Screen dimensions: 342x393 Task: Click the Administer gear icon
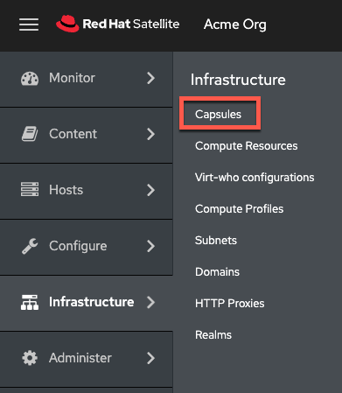click(30, 358)
